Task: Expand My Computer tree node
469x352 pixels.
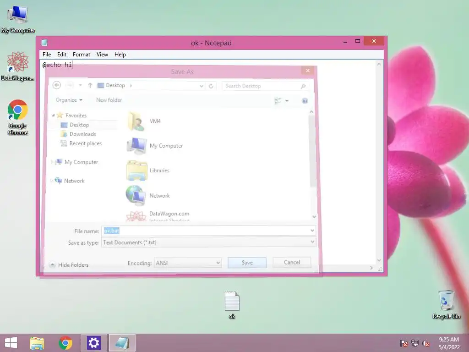Action: pos(52,162)
